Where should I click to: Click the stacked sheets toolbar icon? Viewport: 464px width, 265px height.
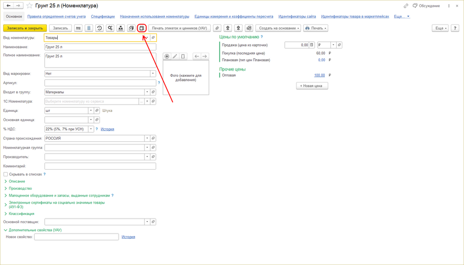pos(131,28)
